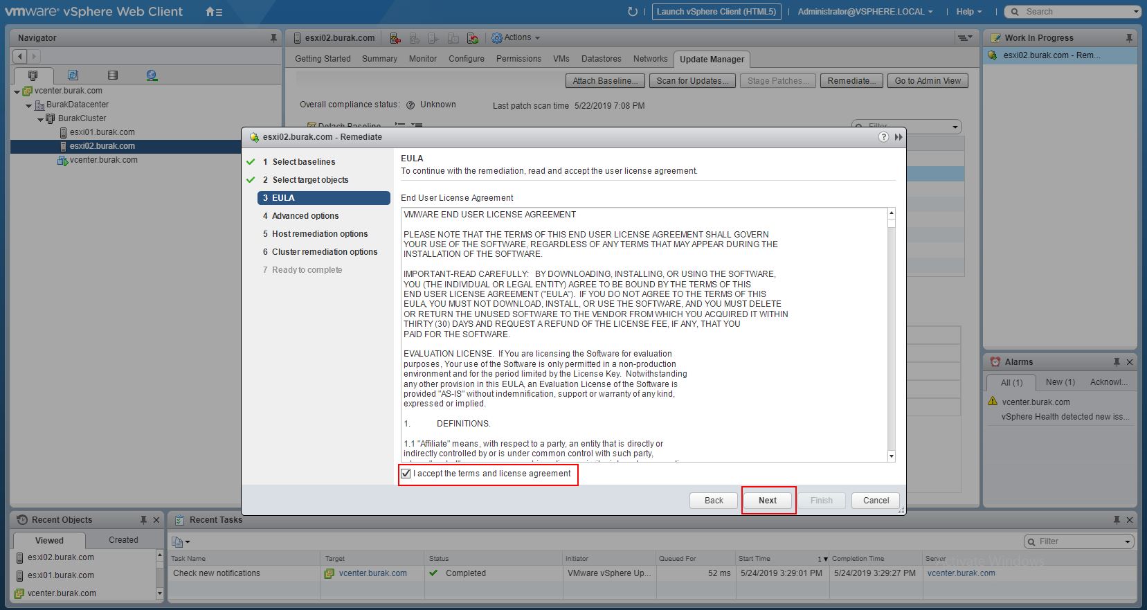
Task: Open the Recent Tasks export icon menu
Action: coord(181,541)
